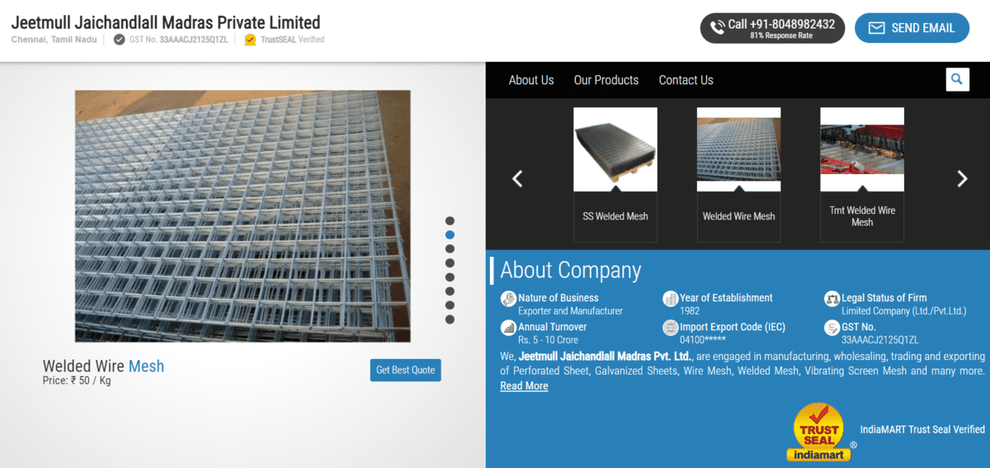
Task: Click the Legal Status of Firm icon
Action: tap(832, 299)
